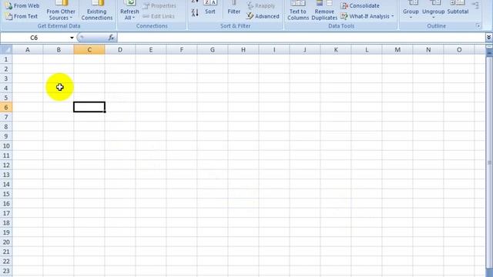Select row 12 header
Image resolution: width=493 pixels, height=277 pixels.
6,165
